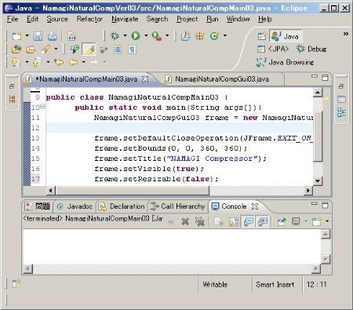This screenshot has width=353, height=310.
Task: Switch to the Java Browsing perspective
Action: [285, 62]
